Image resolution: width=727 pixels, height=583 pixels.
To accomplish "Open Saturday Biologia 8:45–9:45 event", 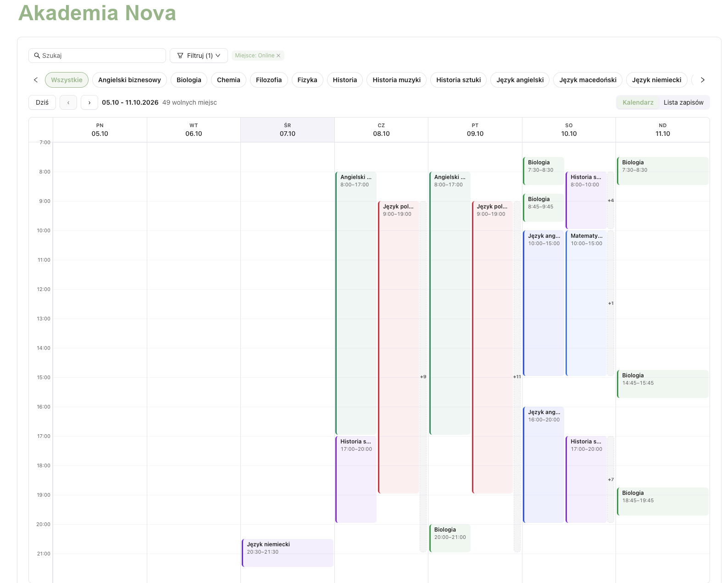I will 544,207.
